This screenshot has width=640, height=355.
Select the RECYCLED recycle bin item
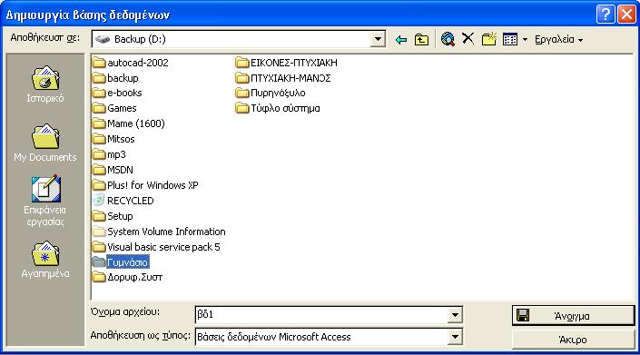point(123,201)
